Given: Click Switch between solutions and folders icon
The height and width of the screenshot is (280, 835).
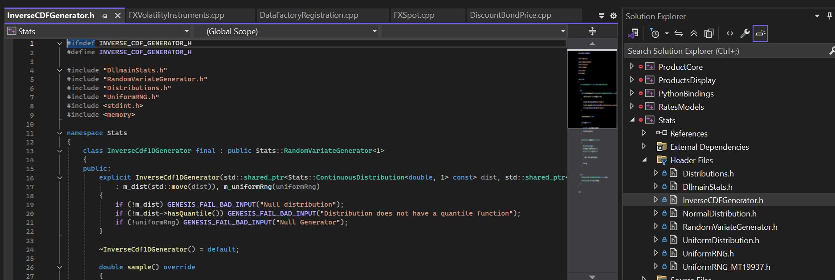Looking at the screenshot, I should click(633, 33).
